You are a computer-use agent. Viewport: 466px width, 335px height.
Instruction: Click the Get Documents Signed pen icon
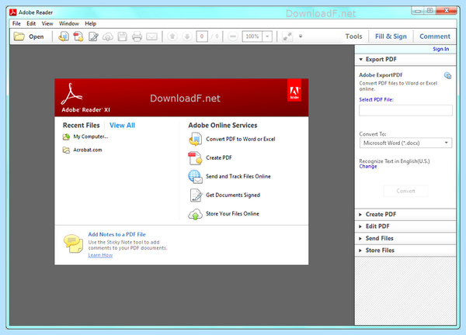tap(196, 195)
